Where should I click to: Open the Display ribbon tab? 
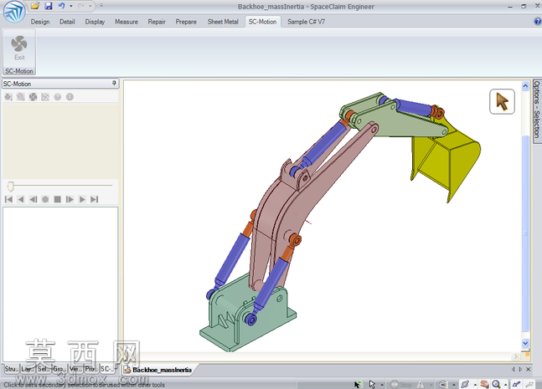click(x=95, y=22)
